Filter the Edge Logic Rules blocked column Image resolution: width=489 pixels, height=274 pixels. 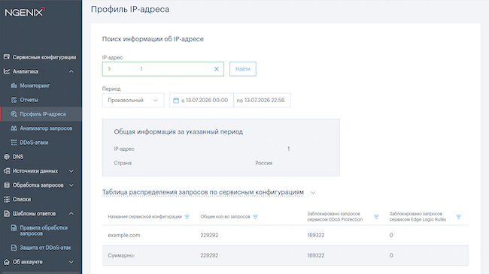click(x=458, y=217)
